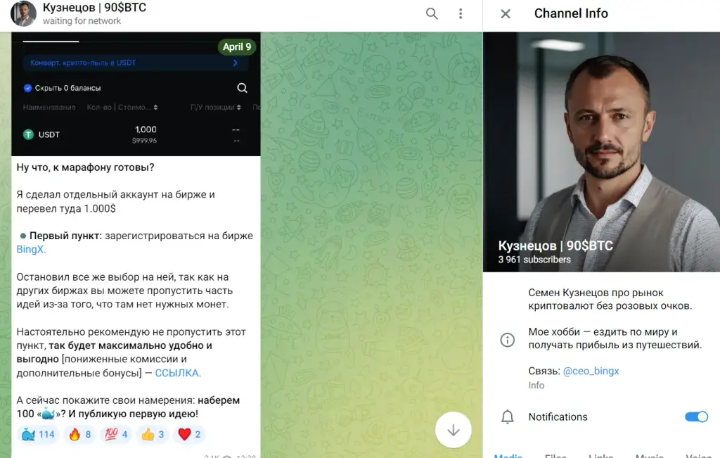Screen dimensions: 720x458
Task: Click the $999.96 USDT value
Action: (144, 141)
